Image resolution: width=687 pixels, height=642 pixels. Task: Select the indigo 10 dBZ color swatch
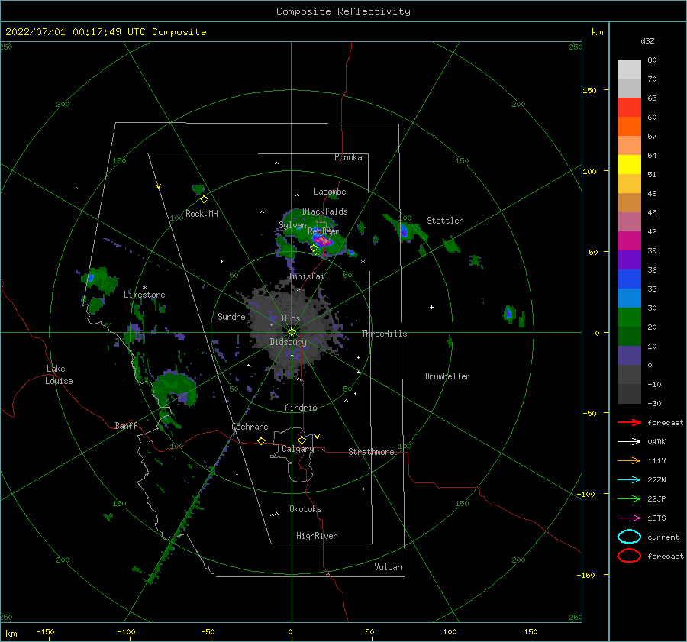pyautogui.click(x=629, y=356)
